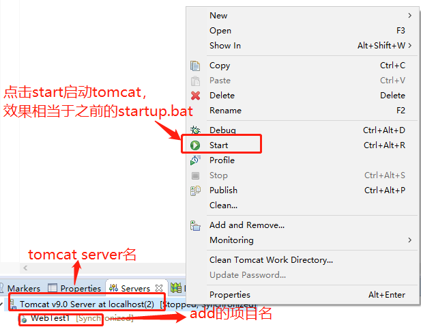Expand the Monitoring submenu arrow
The width and height of the screenshot is (421, 327).
pos(409,240)
